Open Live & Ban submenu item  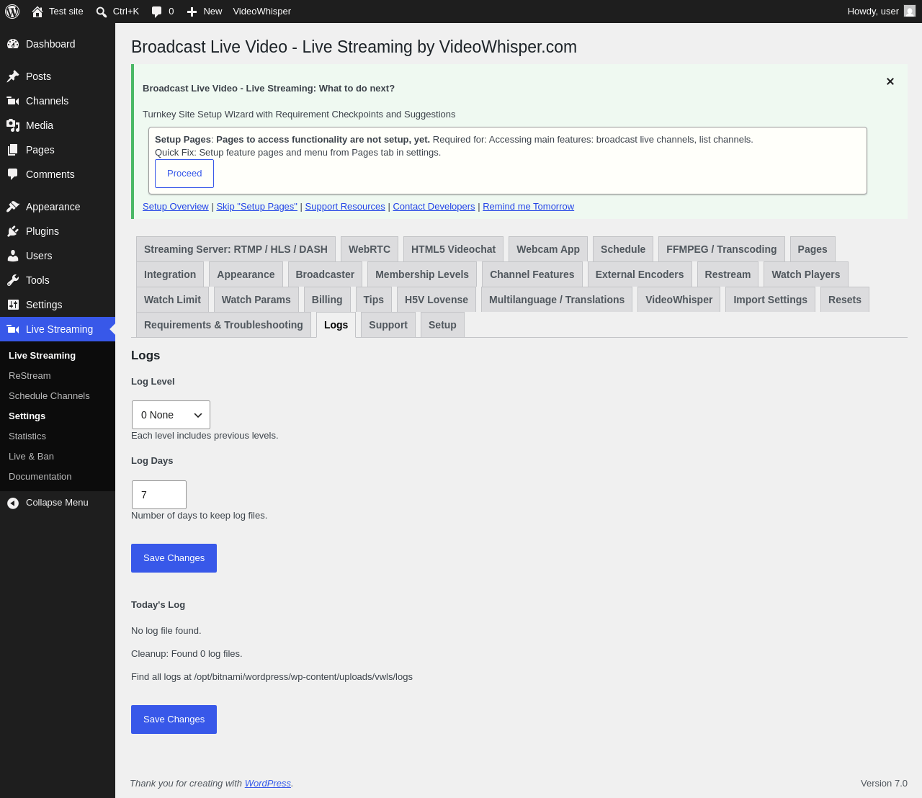[31, 457]
